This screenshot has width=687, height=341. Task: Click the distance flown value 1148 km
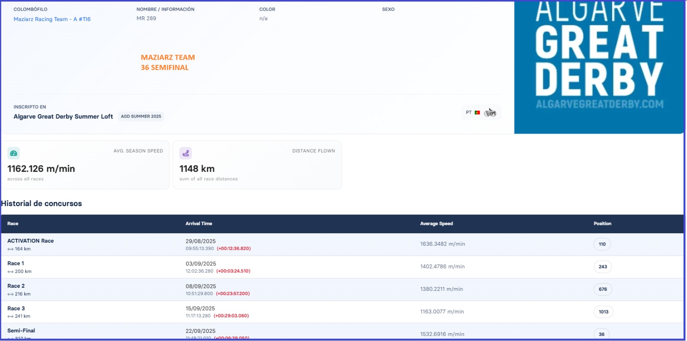(197, 169)
